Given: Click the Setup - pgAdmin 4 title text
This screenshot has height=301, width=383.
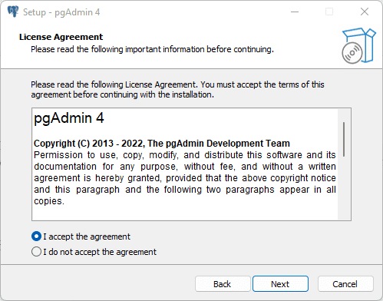Looking at the screenshot, I should click(x=61, y=12).
